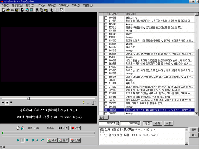Open the 편집(E) menu

coord(30,5)
